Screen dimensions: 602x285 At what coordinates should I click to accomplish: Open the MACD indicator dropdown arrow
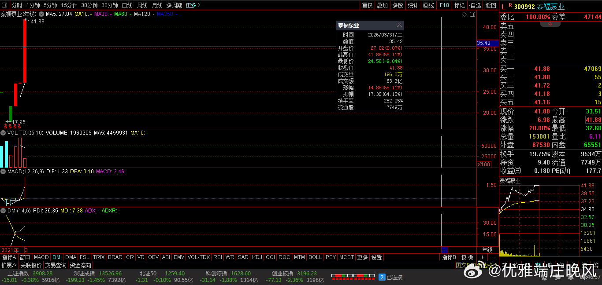point(4,172)
